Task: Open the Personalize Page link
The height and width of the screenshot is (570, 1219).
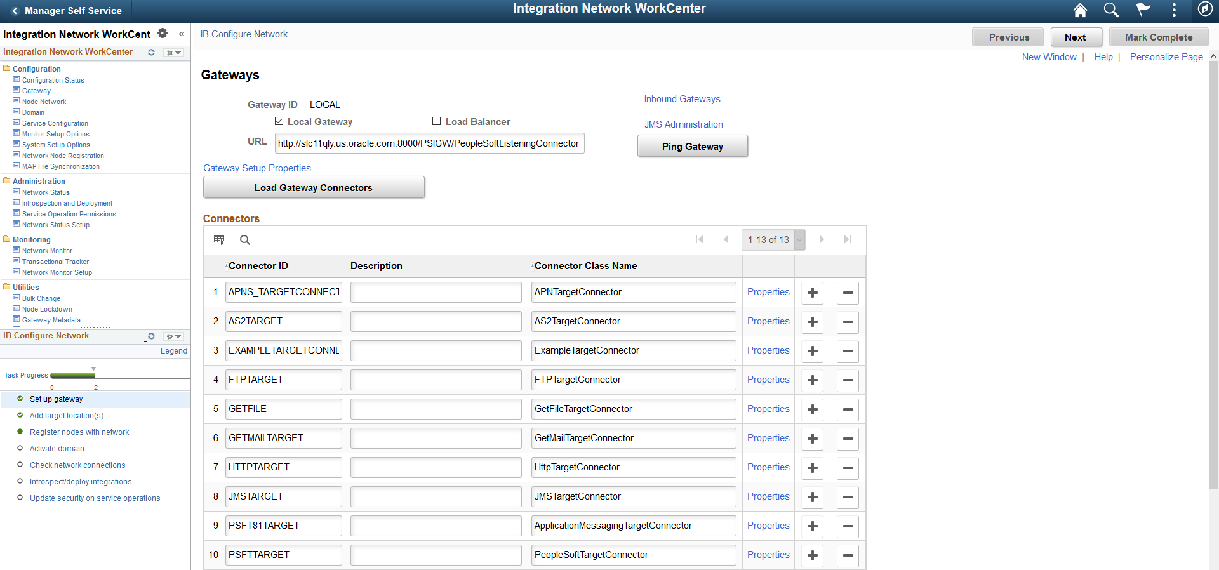Action: point(1166,57)
